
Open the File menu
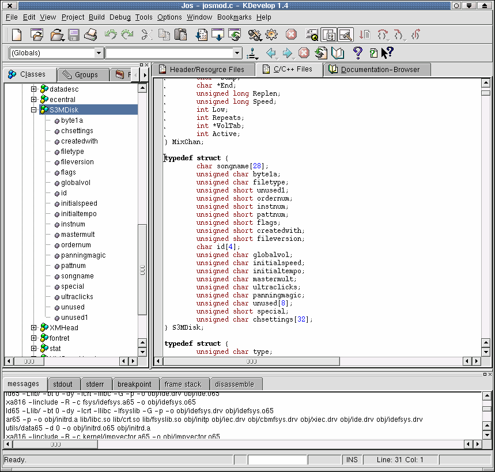click(x=12, y=17)
